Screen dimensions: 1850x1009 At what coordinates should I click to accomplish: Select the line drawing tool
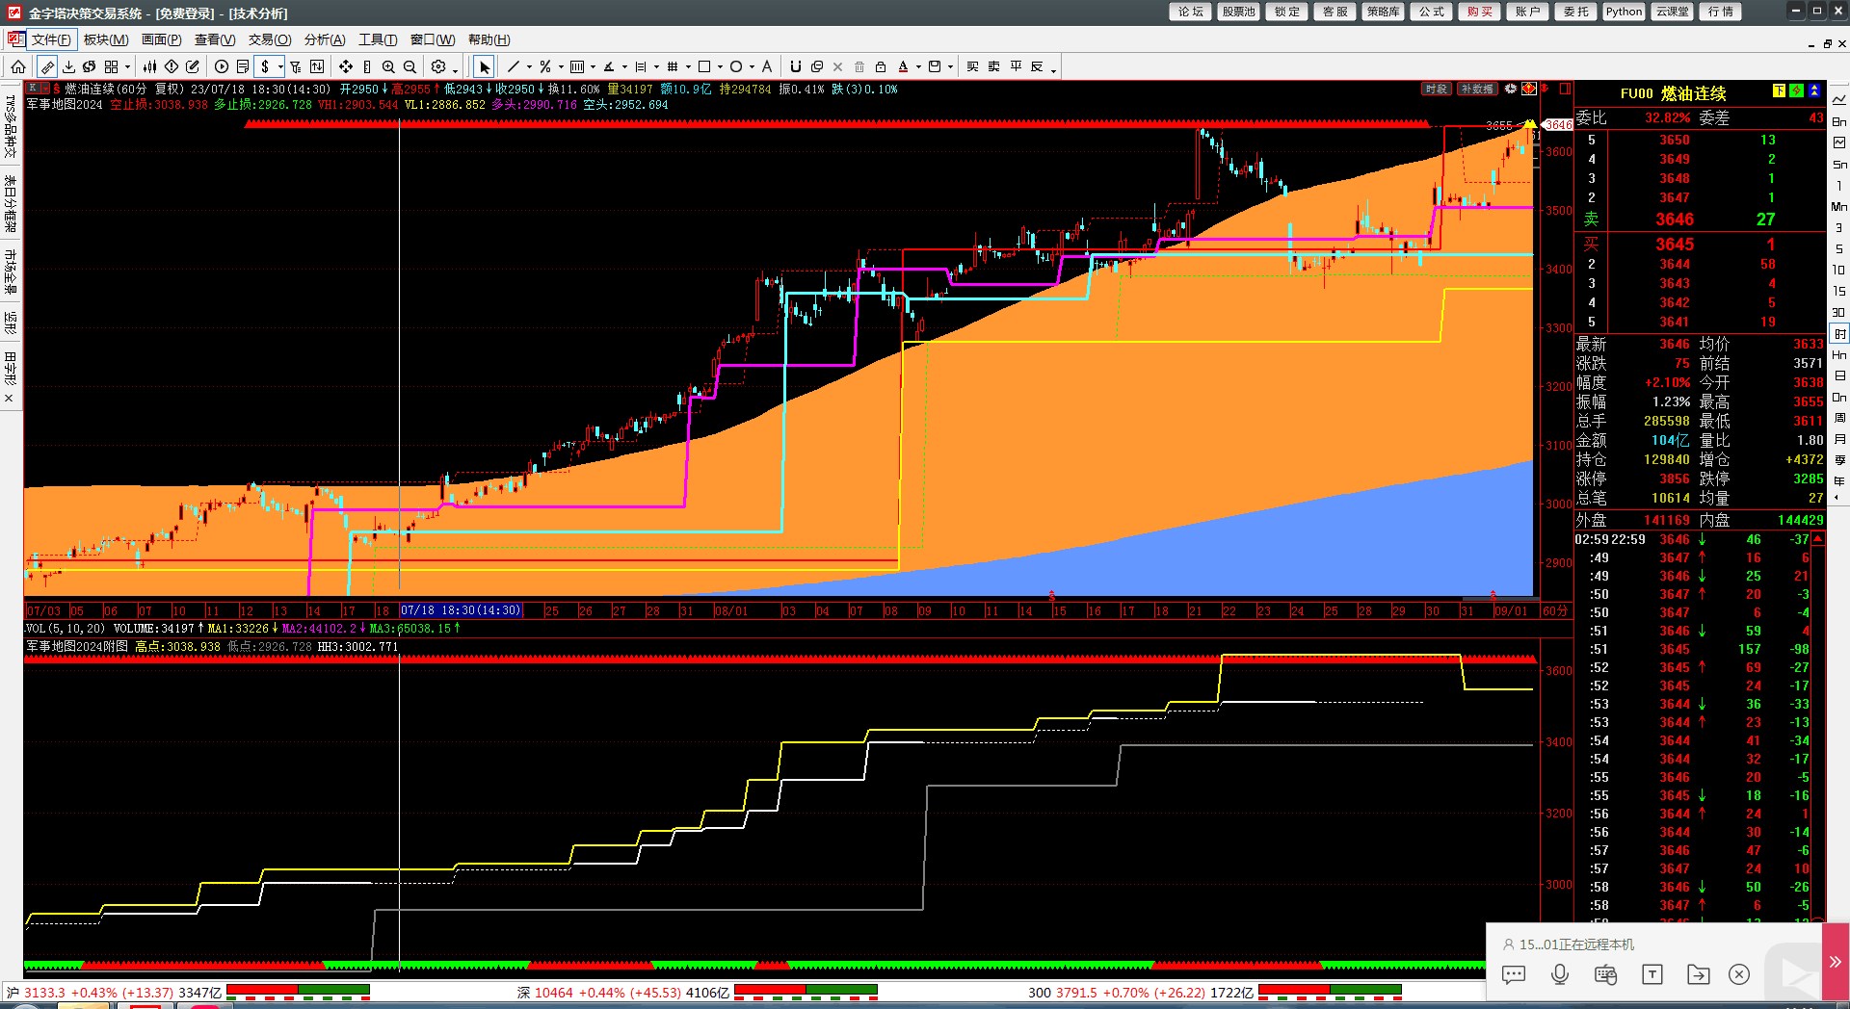point(514,66)
